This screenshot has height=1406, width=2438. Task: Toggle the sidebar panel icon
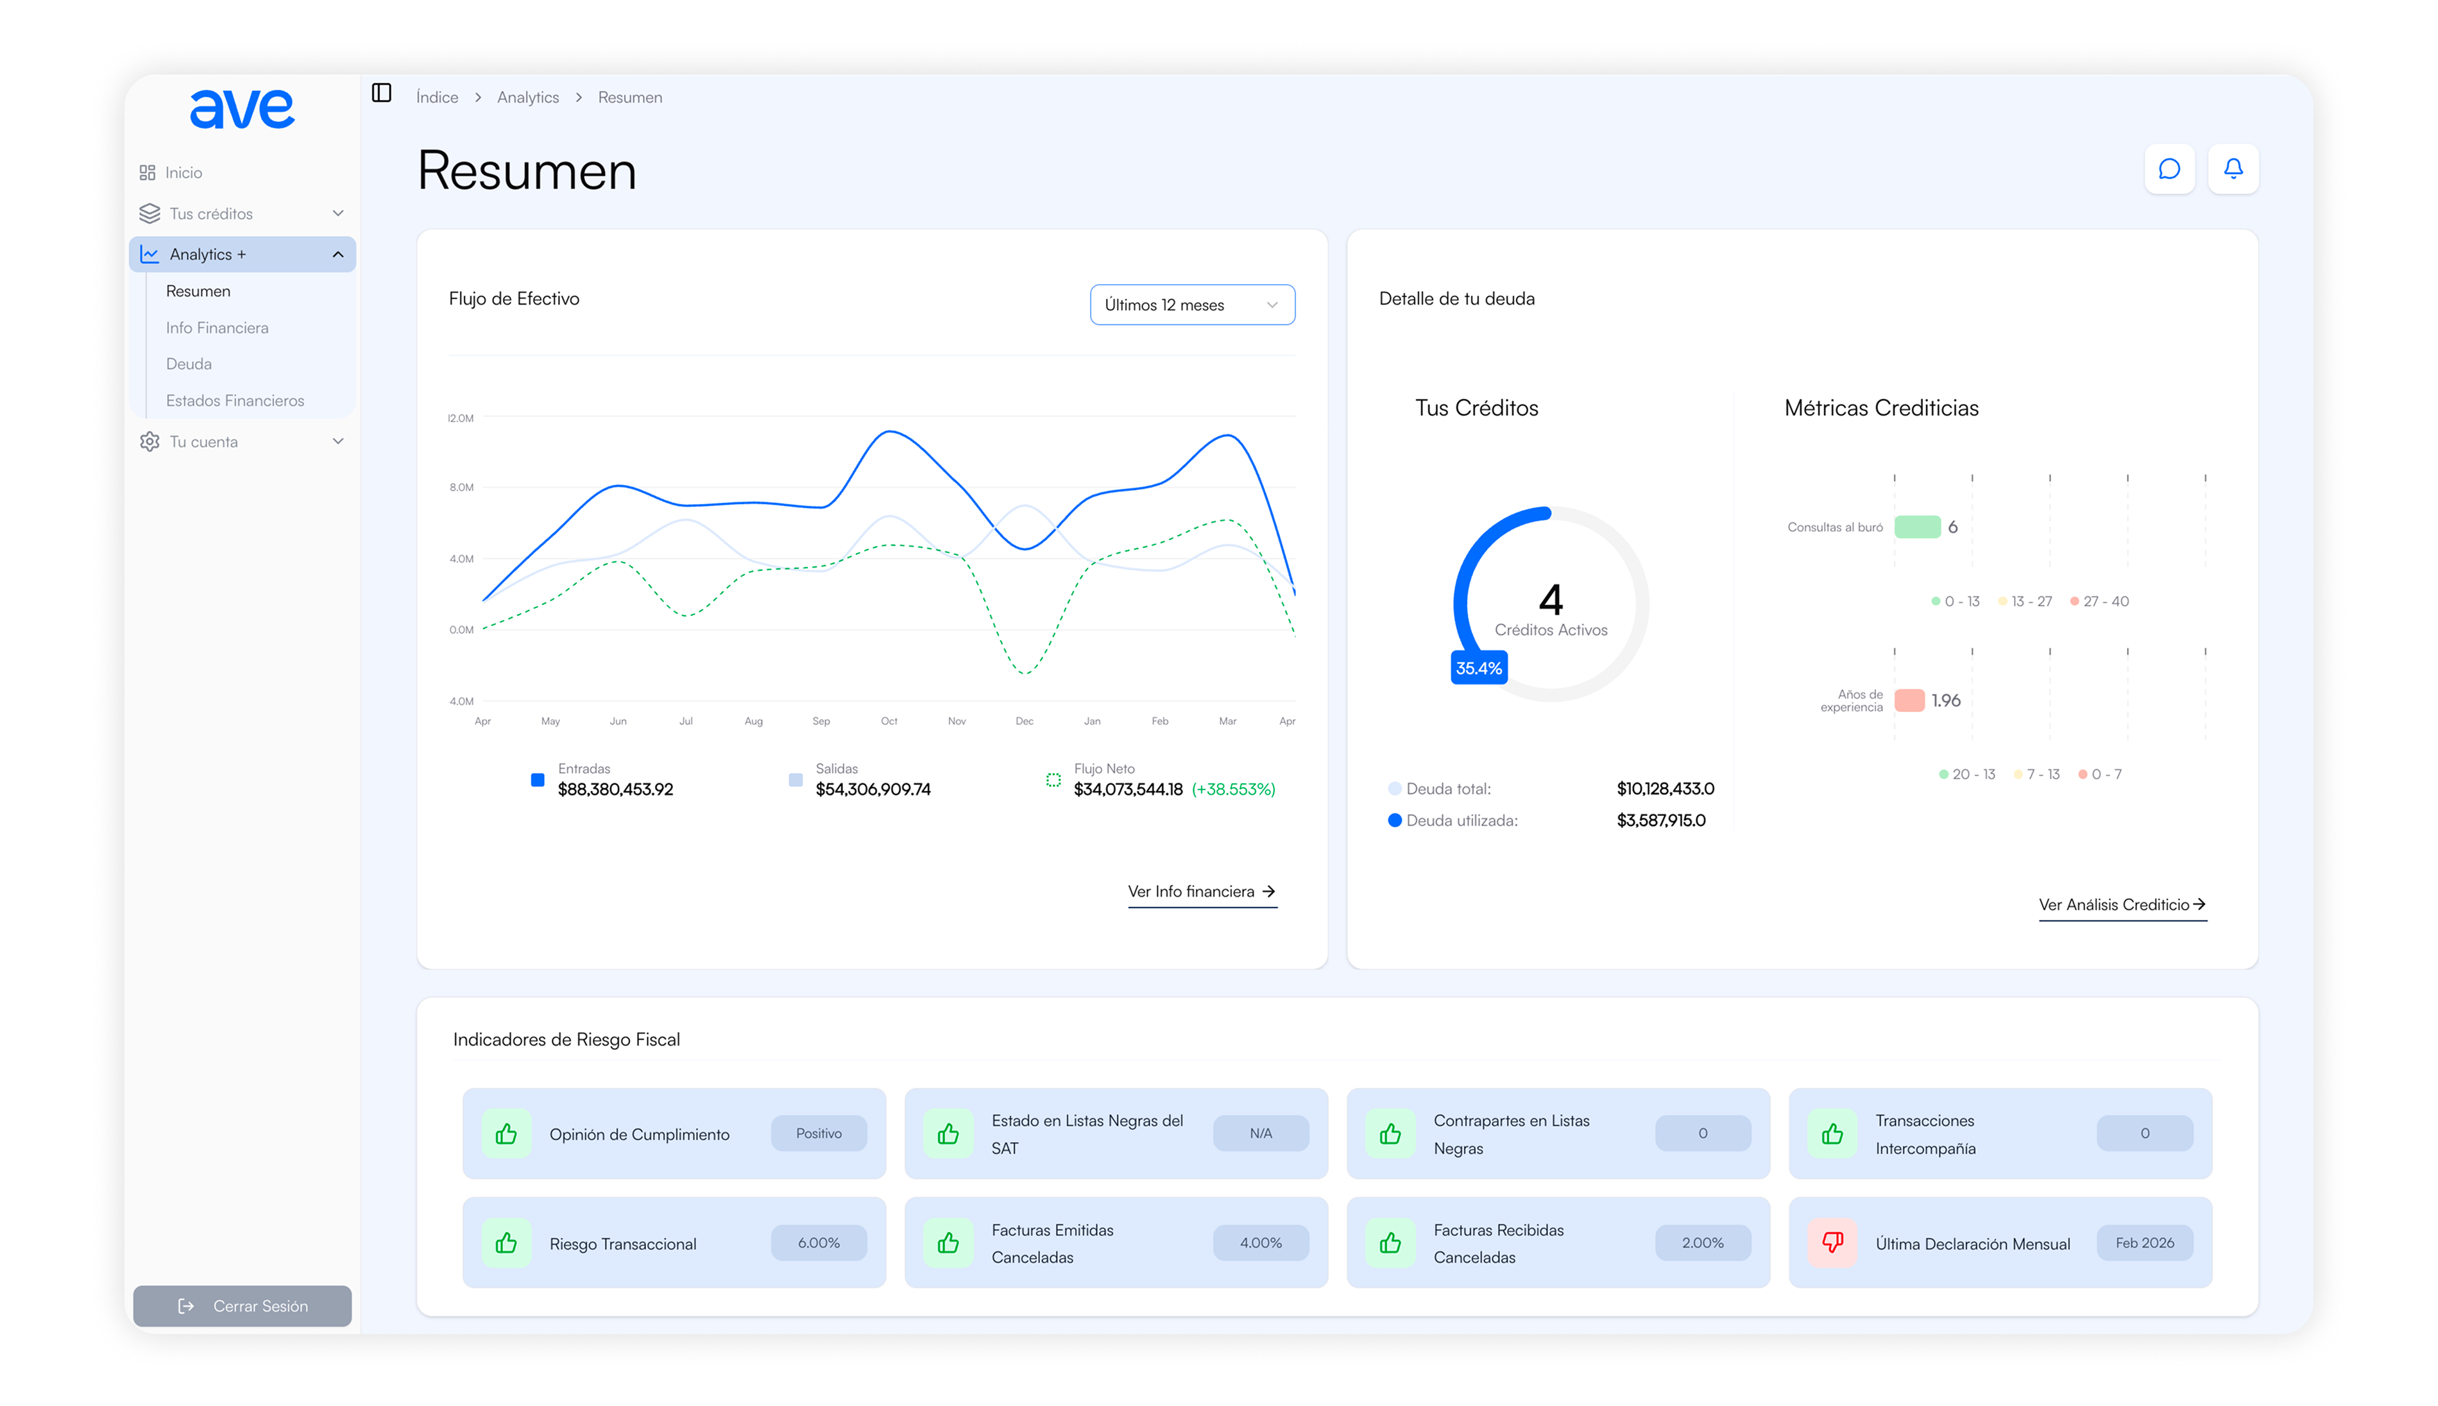pyautogui.click(x=382, y=93)
